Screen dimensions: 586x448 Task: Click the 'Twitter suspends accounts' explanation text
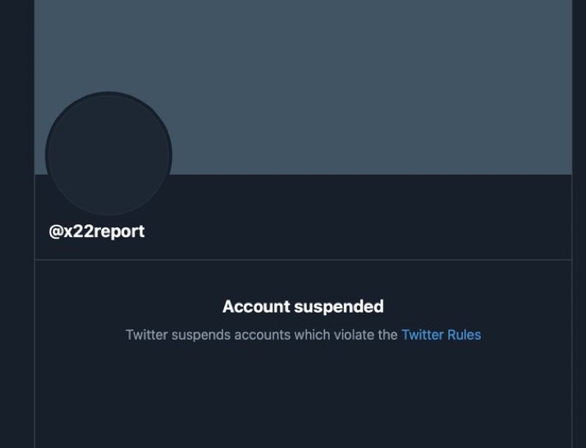coord(261,335)
